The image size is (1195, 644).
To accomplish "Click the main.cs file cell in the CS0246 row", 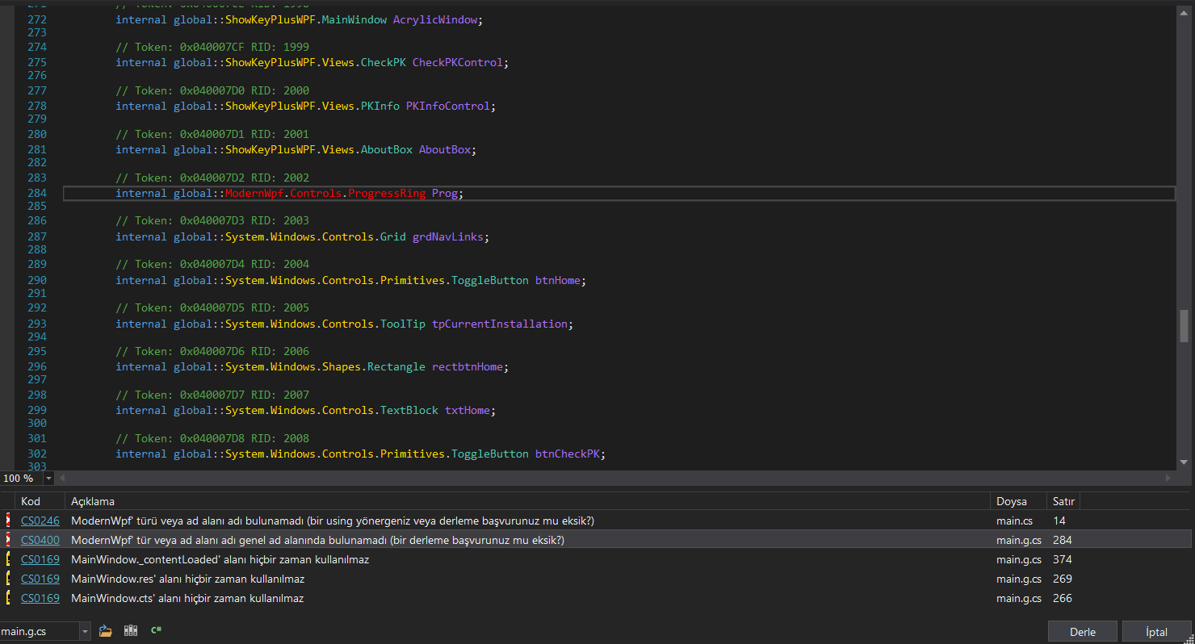I will (1014, 521).
